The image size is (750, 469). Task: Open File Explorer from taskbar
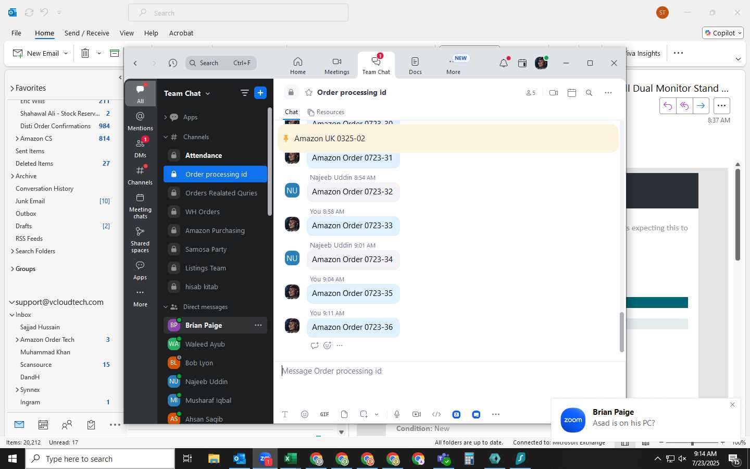[x=214, y=459]
